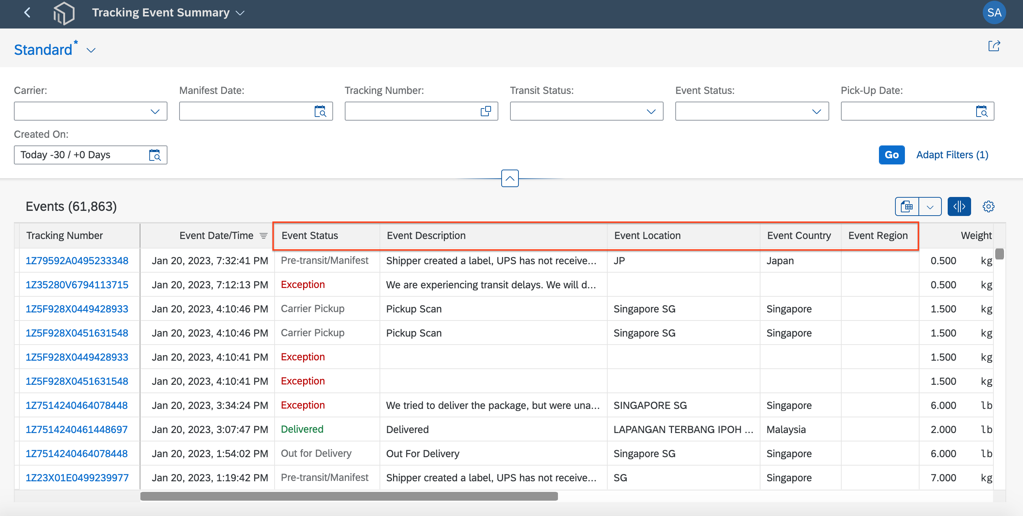The width and height of the screenshot is (1023, 516).
Task: Collapse the filter bar header
Action: (510, 179)
